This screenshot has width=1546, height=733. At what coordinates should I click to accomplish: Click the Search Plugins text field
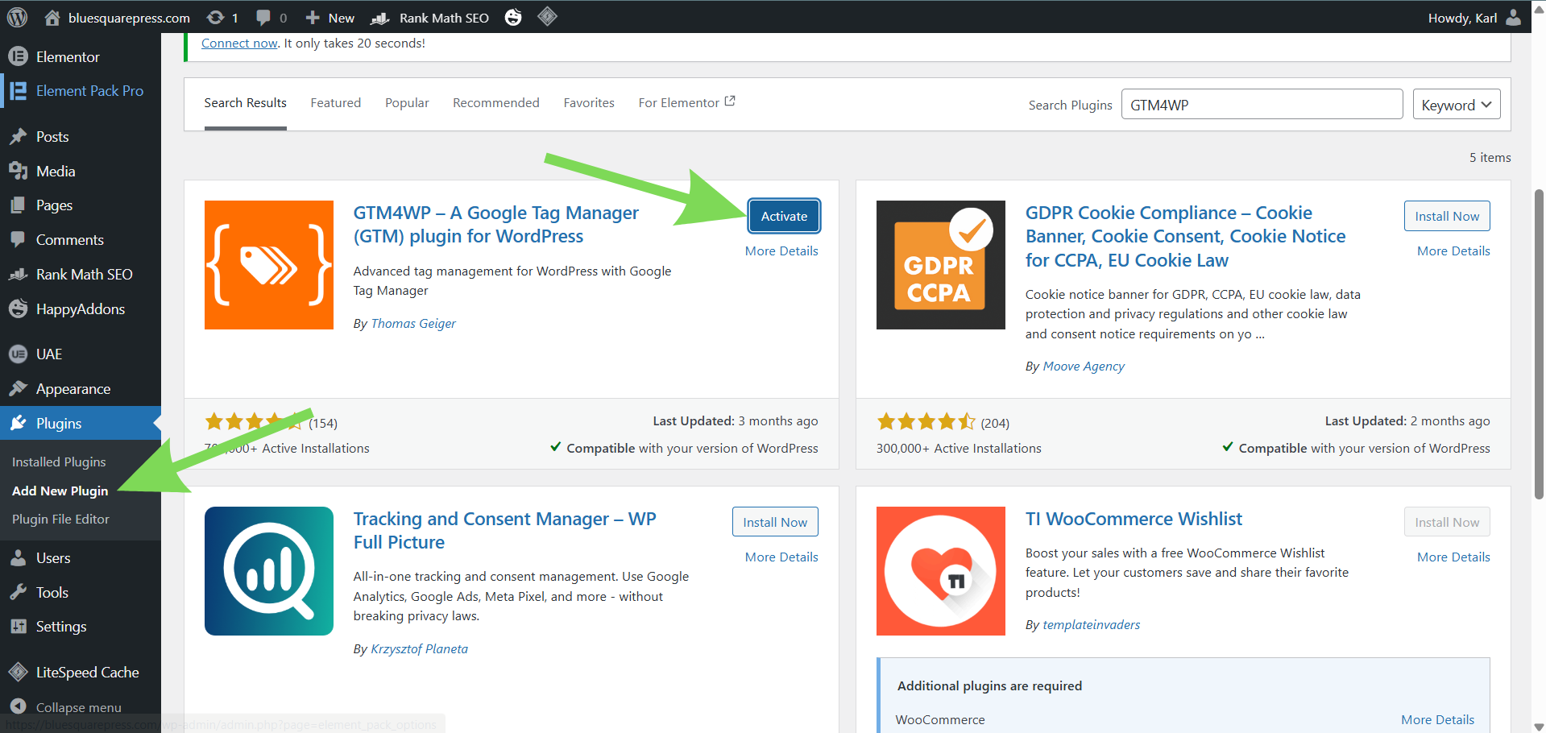click(1262, 105)
